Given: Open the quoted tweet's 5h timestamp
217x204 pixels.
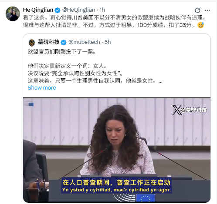Looking at the screenshot, I should pos(108,42).
